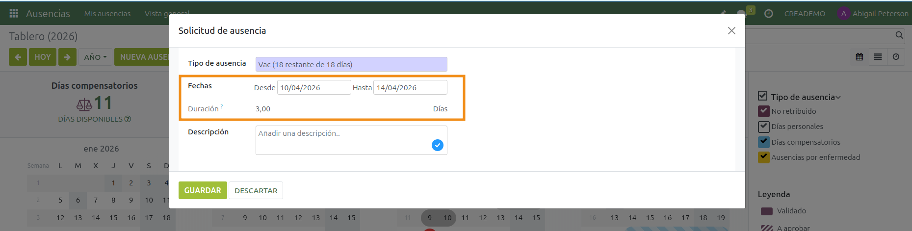
Task: Switch to activity clock view icon
Action: [x=896, y=57]
